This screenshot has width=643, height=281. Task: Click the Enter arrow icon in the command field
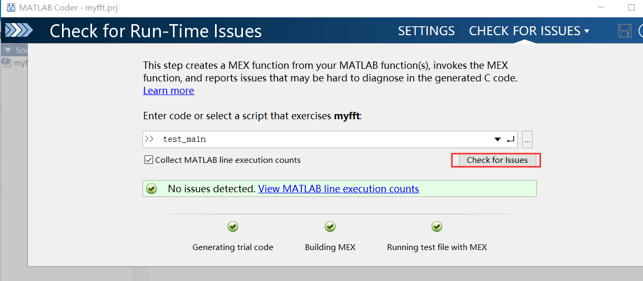click(510, 140)
